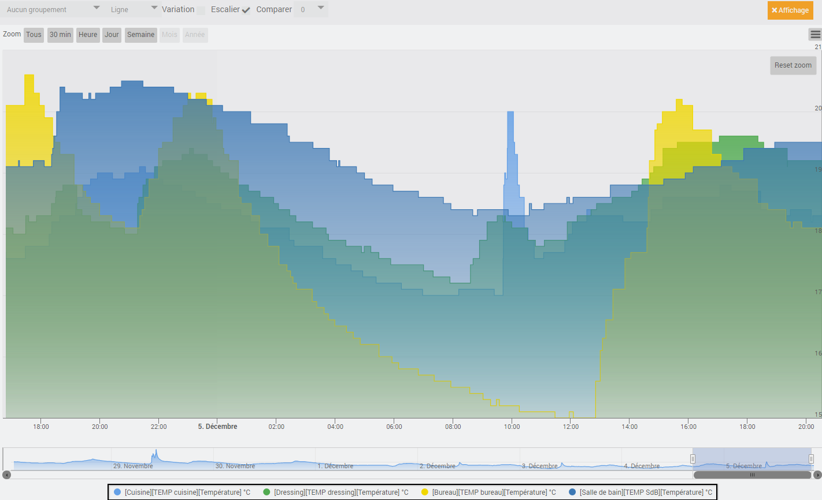The height and width of the screenshot is (500, 822).
Task: Click the navigator horizontal scrollbar thumb
Action: click(x=751, y=475)
